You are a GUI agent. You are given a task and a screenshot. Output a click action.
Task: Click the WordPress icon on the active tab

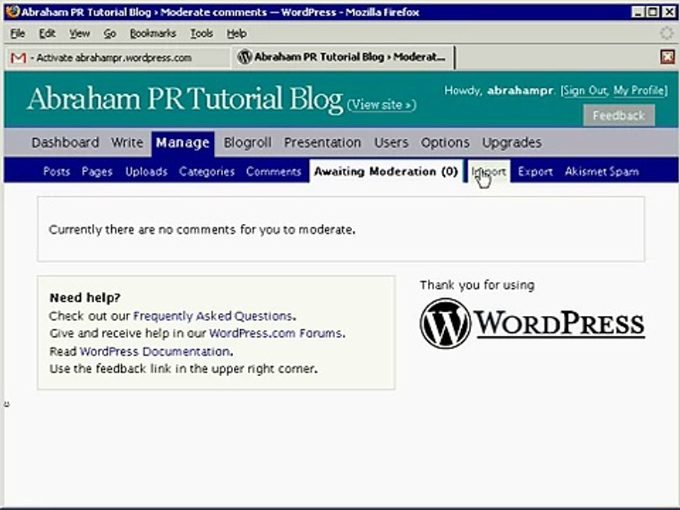pyautogui.click(x=244, y=57)
